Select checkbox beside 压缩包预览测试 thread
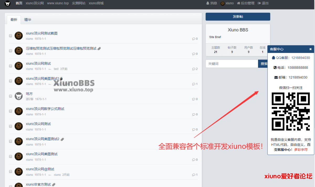This screenshot has height=187, width=315. click(11, 51)
